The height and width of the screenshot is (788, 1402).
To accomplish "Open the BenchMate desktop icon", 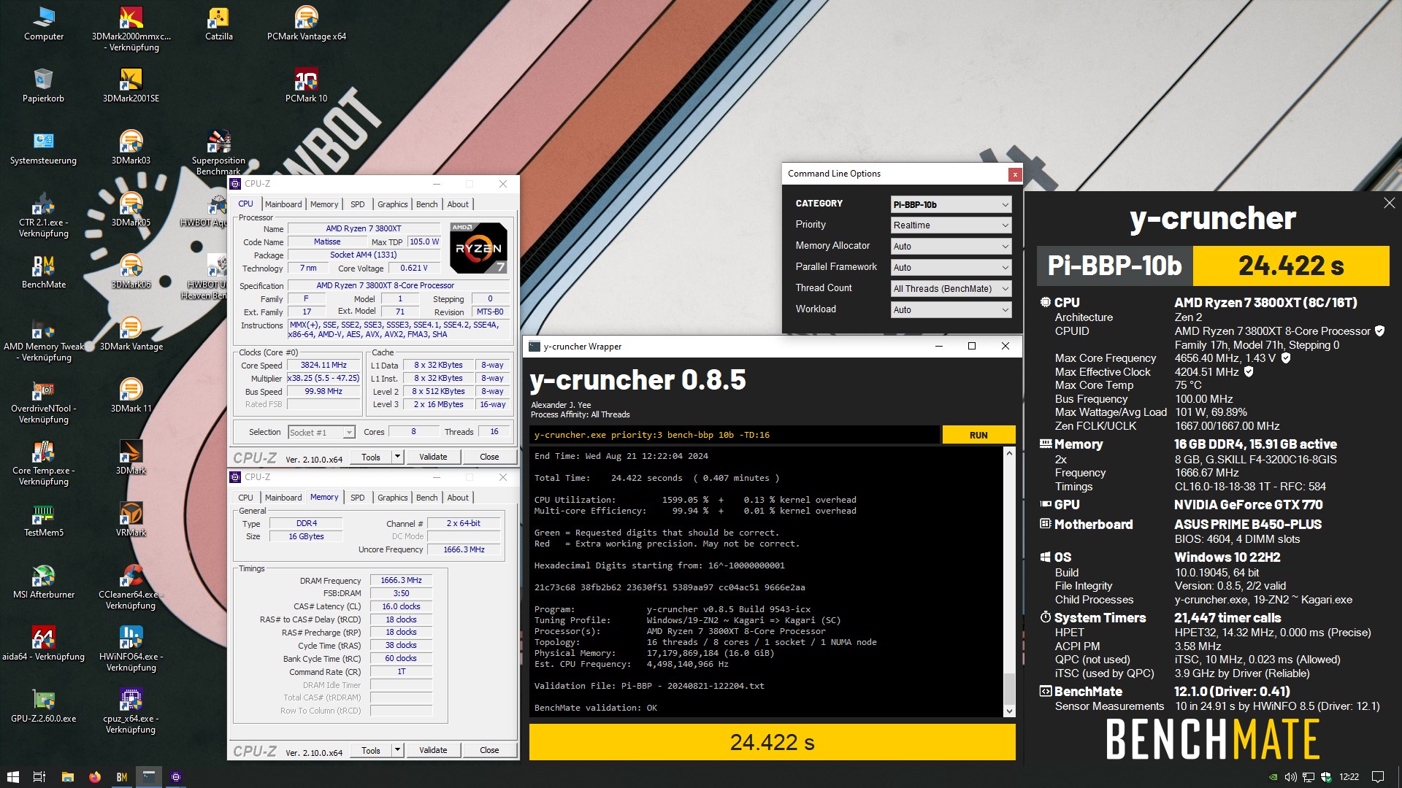I will coord(43,272).
